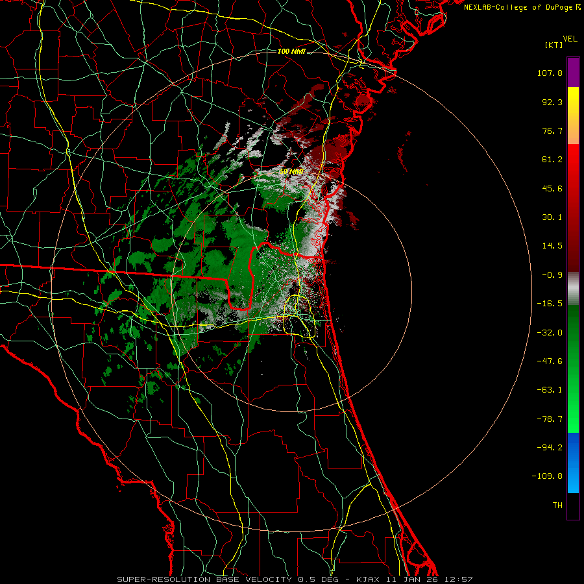Select the 45.6 velocity scale value
The image size is (584, 584).
[552, 188]
